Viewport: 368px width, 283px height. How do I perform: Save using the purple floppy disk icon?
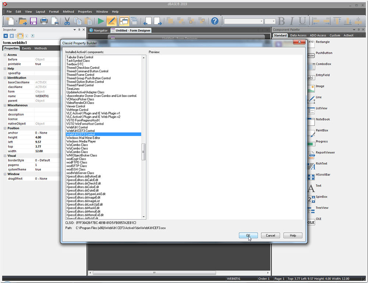pos(33,21)
